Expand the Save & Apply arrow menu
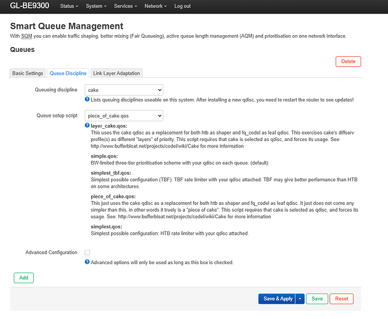388x319 pixels. coord(299,299)
